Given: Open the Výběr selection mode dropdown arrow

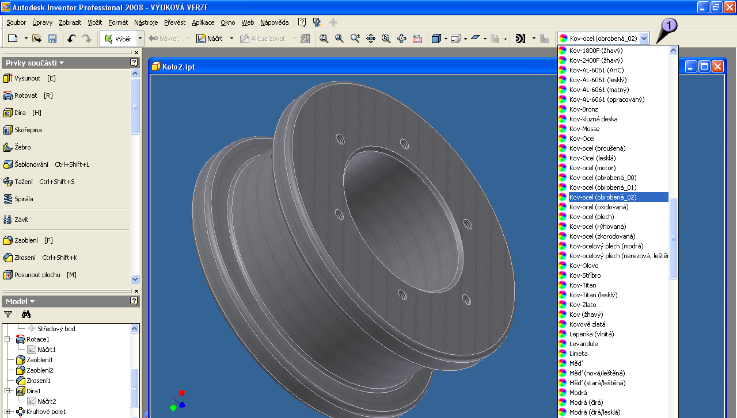Looking at the screenshot, I should 140,39.
